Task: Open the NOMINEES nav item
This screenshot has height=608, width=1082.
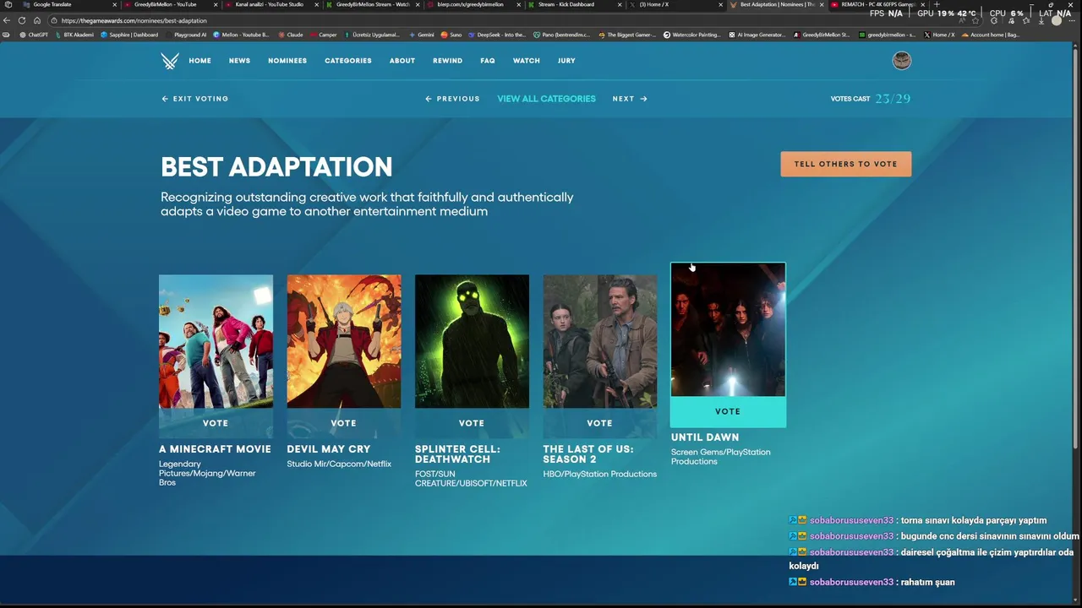Action: pos(287,61)
